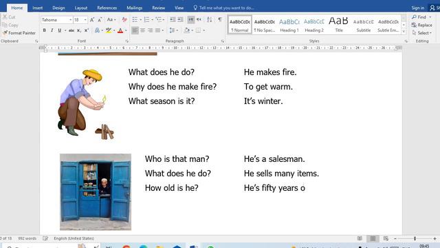Open the Mailings tab

(x=135, y=8)
